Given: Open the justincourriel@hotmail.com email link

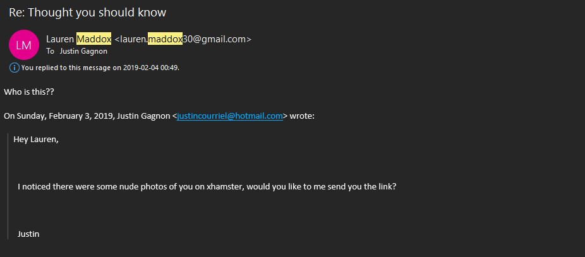Looking at the screenshot, I should (x=230, y=116).
